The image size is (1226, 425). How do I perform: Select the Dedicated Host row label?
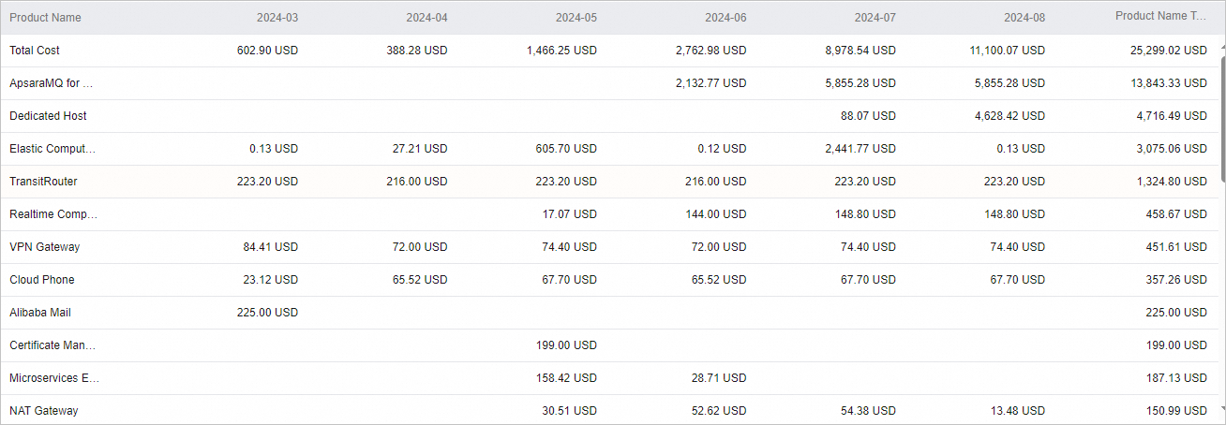pos(48,116)
